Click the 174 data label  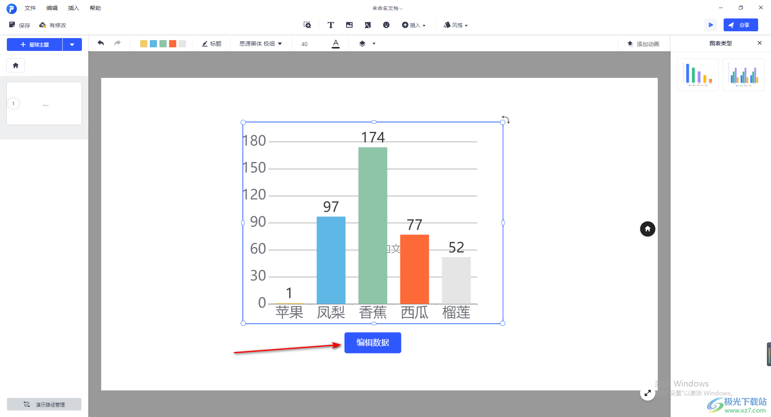373,138
